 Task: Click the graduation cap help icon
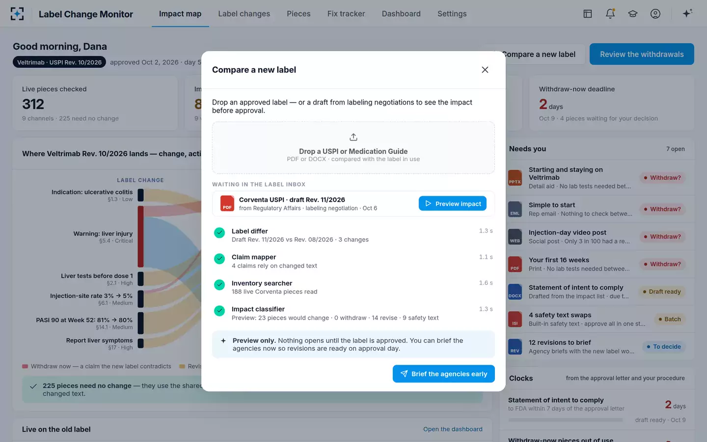coord(633,14)
